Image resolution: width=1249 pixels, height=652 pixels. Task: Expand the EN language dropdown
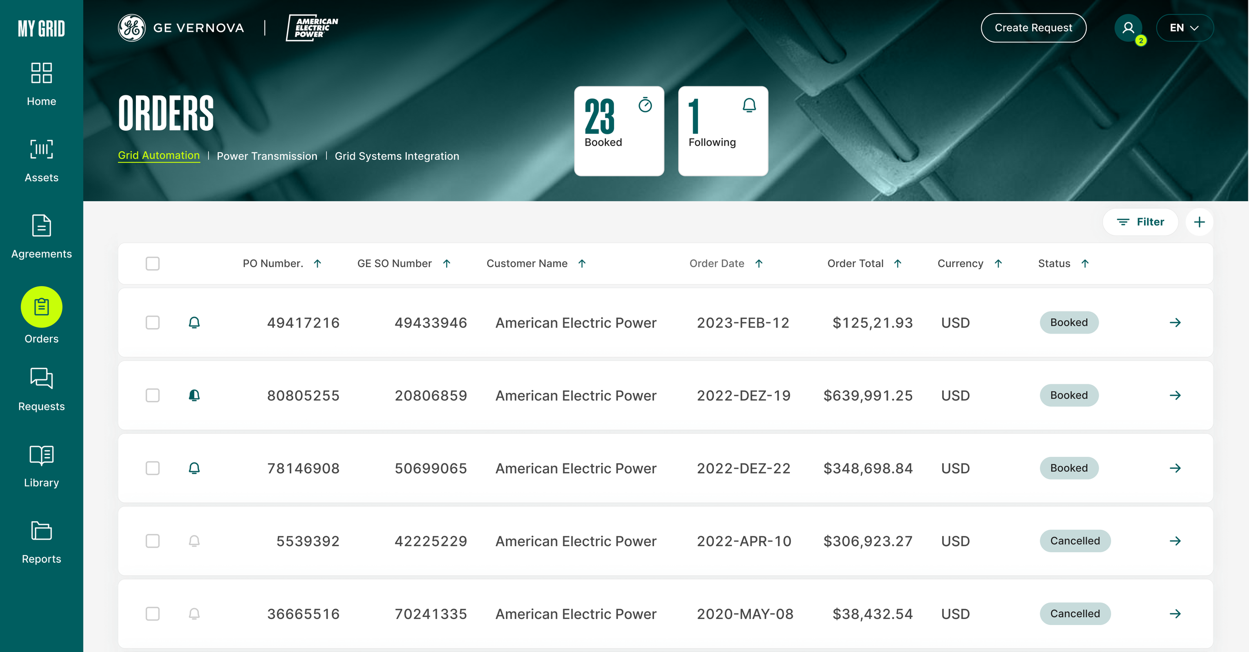click(x=1184, y=28)
